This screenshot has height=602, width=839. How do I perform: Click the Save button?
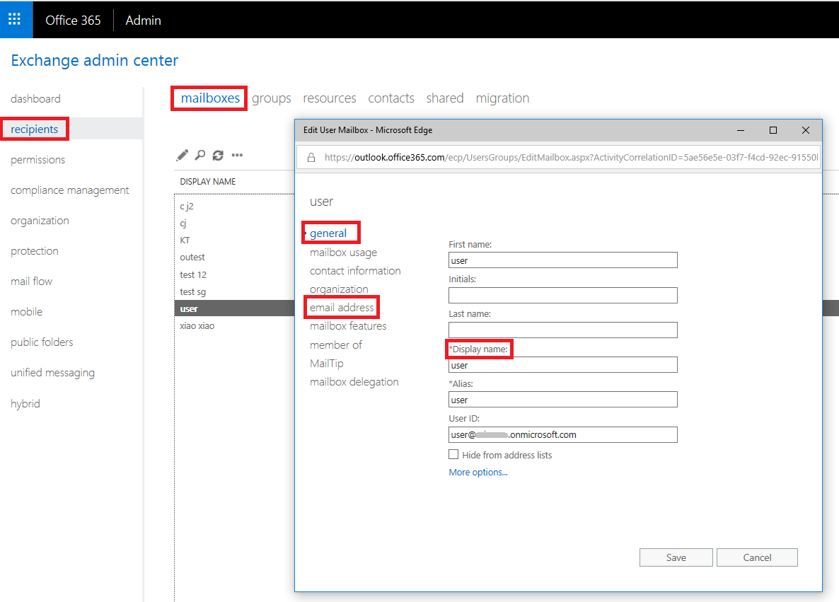[676, 557]
